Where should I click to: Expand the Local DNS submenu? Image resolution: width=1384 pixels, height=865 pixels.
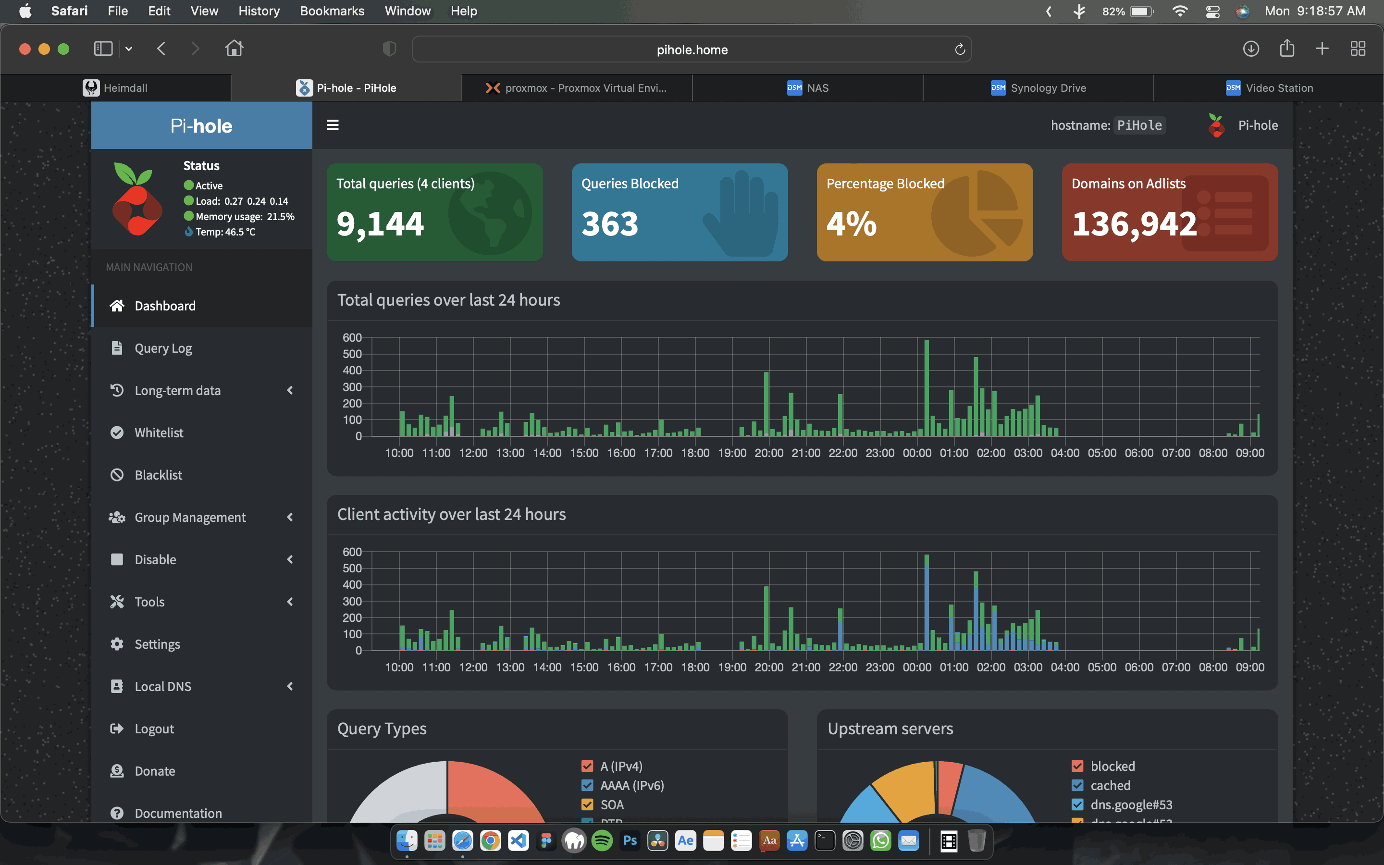202,686
